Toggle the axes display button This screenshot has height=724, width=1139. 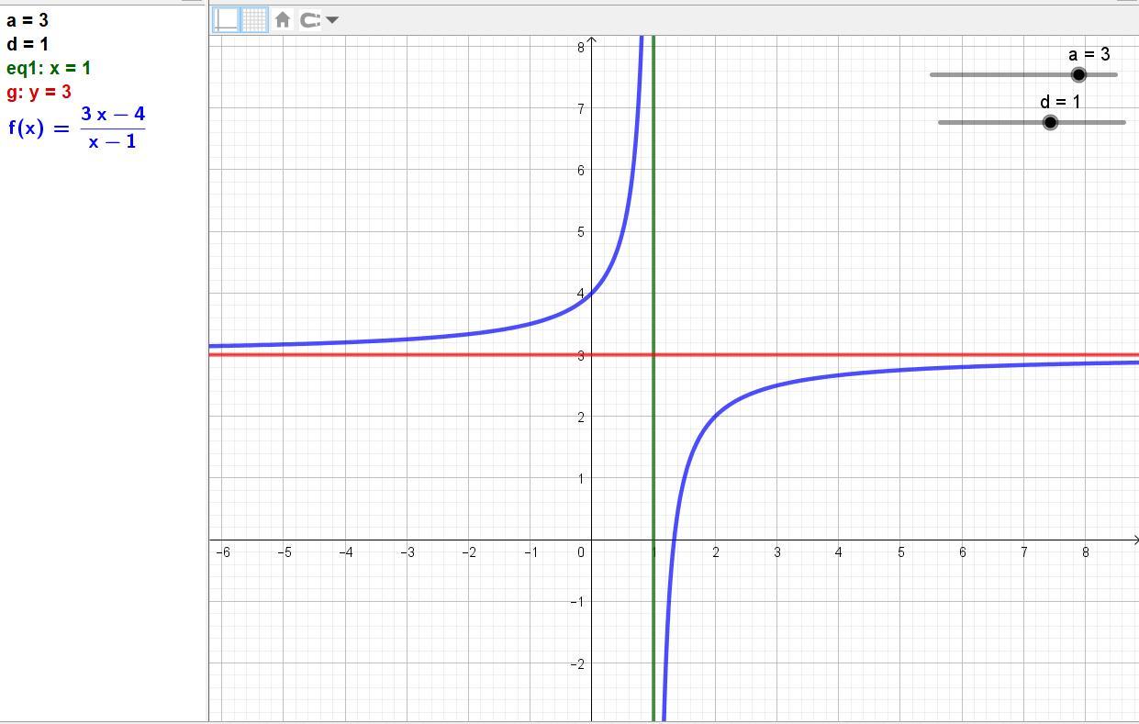pos(227,19)
